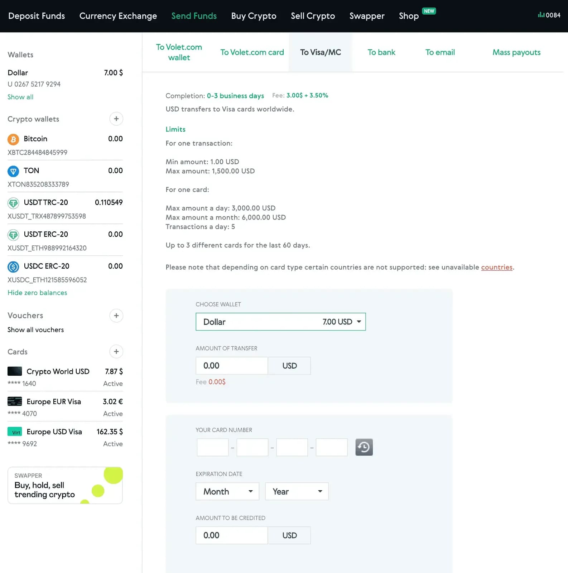Expand the expiration Year dropdown
The image size is (568, 573).
point(297,492)
